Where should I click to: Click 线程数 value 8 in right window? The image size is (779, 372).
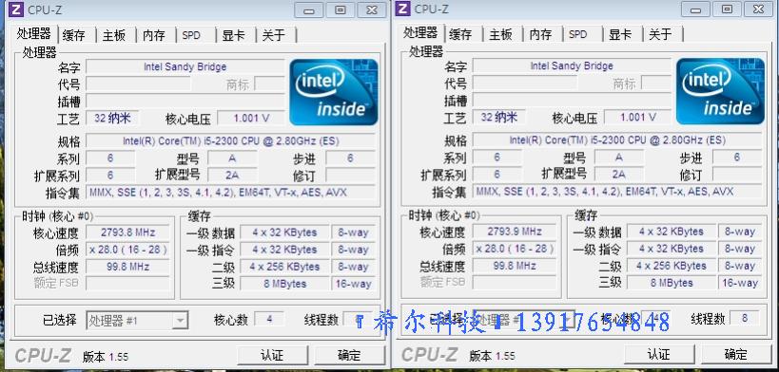tap(744, 318)
